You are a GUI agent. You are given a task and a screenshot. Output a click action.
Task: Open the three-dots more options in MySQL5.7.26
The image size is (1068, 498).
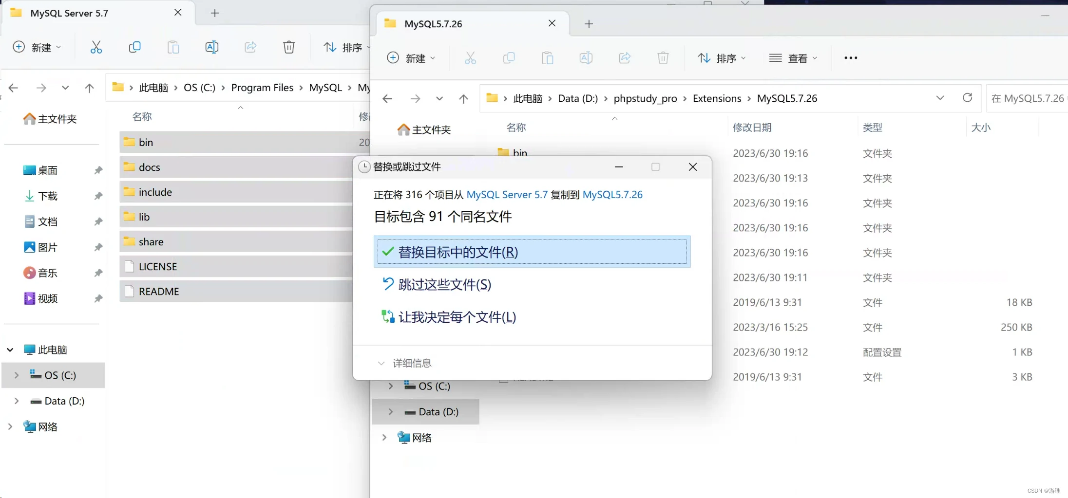pos(851,58)
